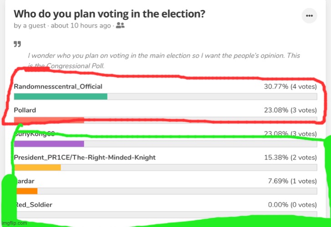Screen dimensions: 331x227
Task: Click the 0.00% (0 votes) count
Action: (x=292, y=205)
